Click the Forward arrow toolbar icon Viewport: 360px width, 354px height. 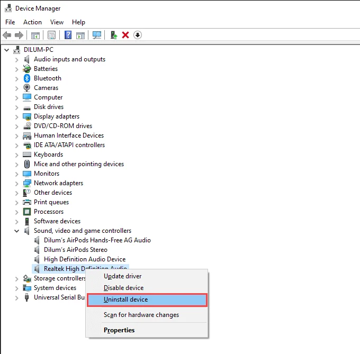[x=19, y=35]
